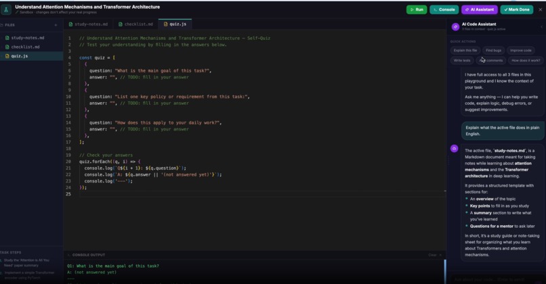546x284 pixels.
Task: Select the quiz.js editor tab
Action: pos(175,24)
